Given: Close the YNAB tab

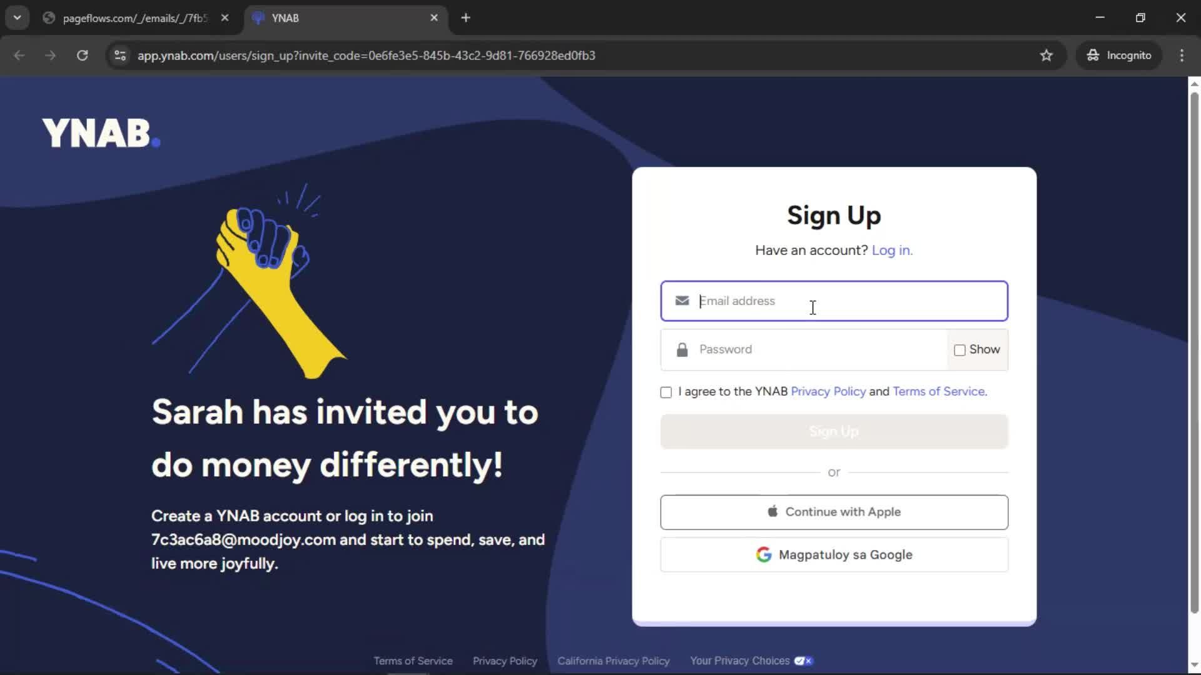Looking at the screenshot, I should pyautogui.click(x=434, y=18).
